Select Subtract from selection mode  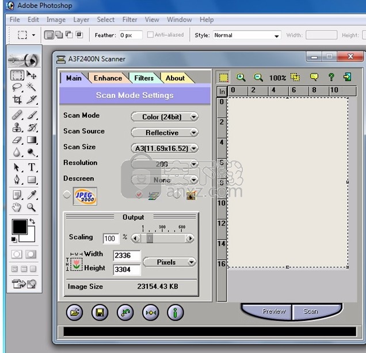[69, 35]
